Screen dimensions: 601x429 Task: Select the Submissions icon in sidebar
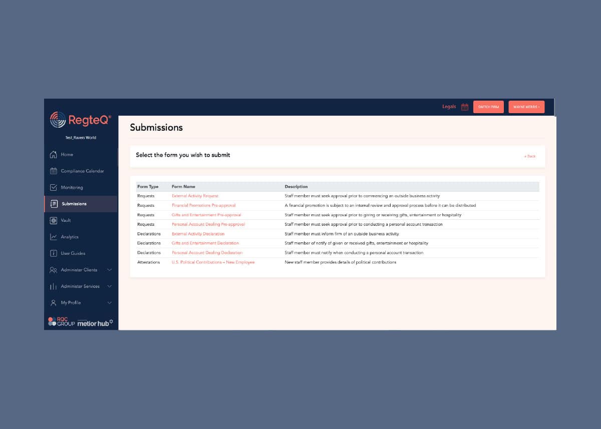pos(54,203)
